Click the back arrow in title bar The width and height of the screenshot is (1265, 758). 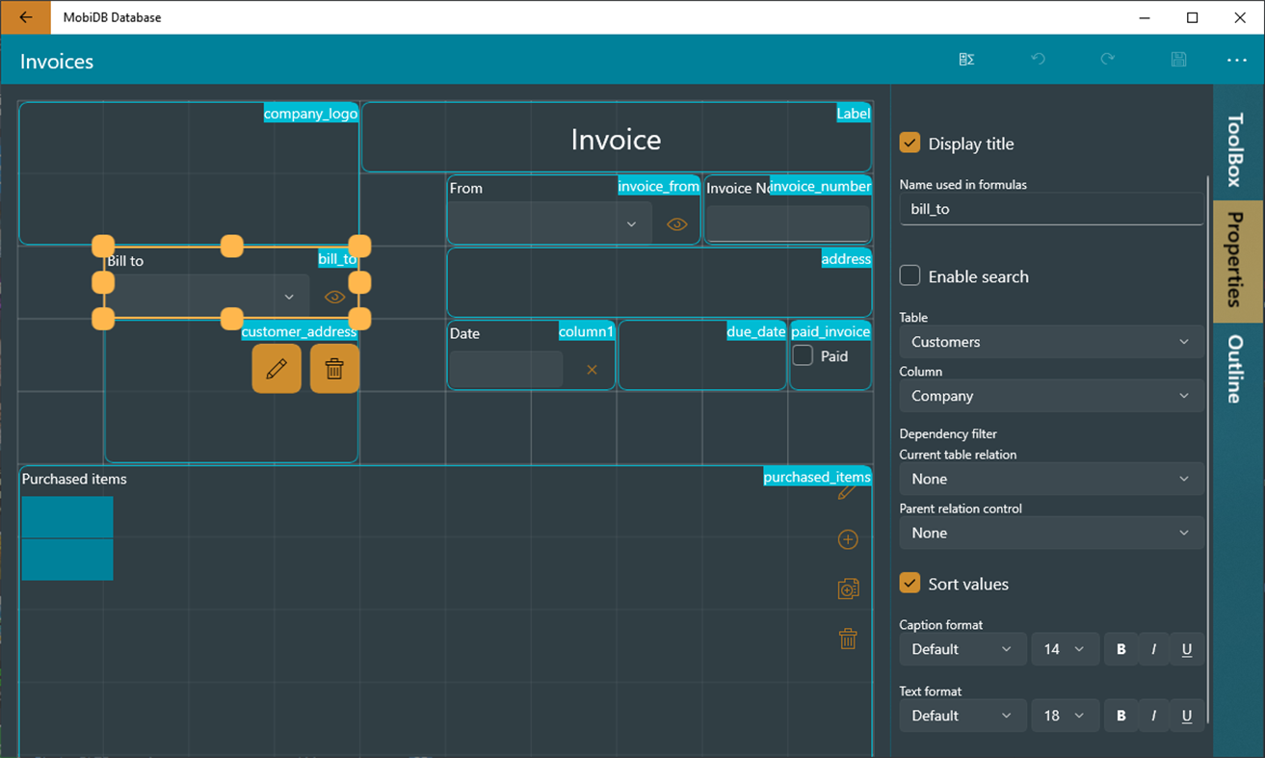pyautogui.click(x=26, y=17)
